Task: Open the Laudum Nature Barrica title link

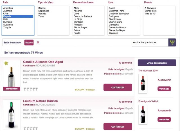Action: 40,101
